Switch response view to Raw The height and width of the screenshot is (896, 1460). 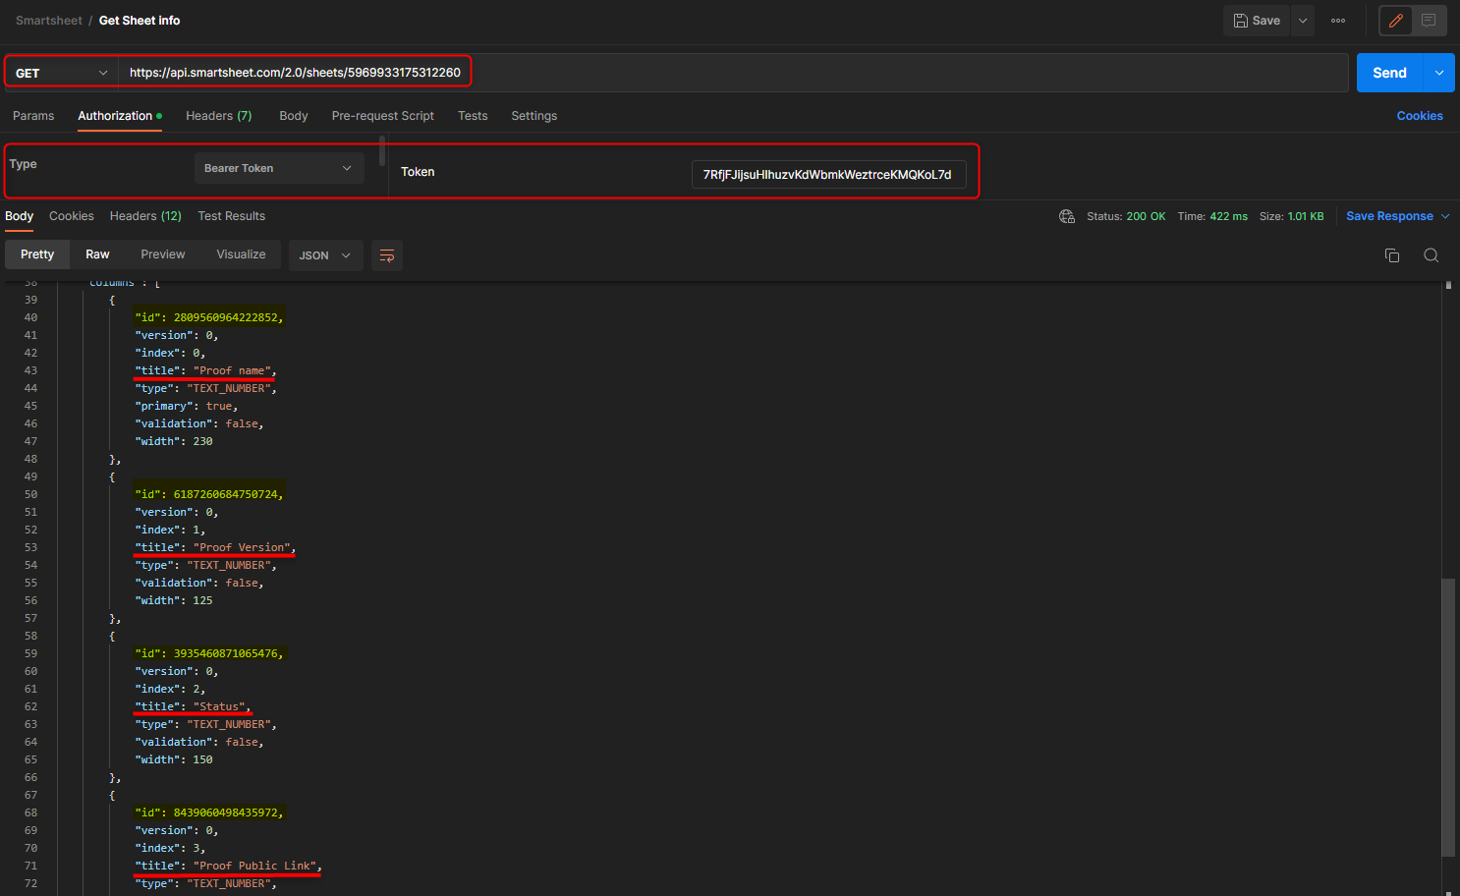(97, 254)
